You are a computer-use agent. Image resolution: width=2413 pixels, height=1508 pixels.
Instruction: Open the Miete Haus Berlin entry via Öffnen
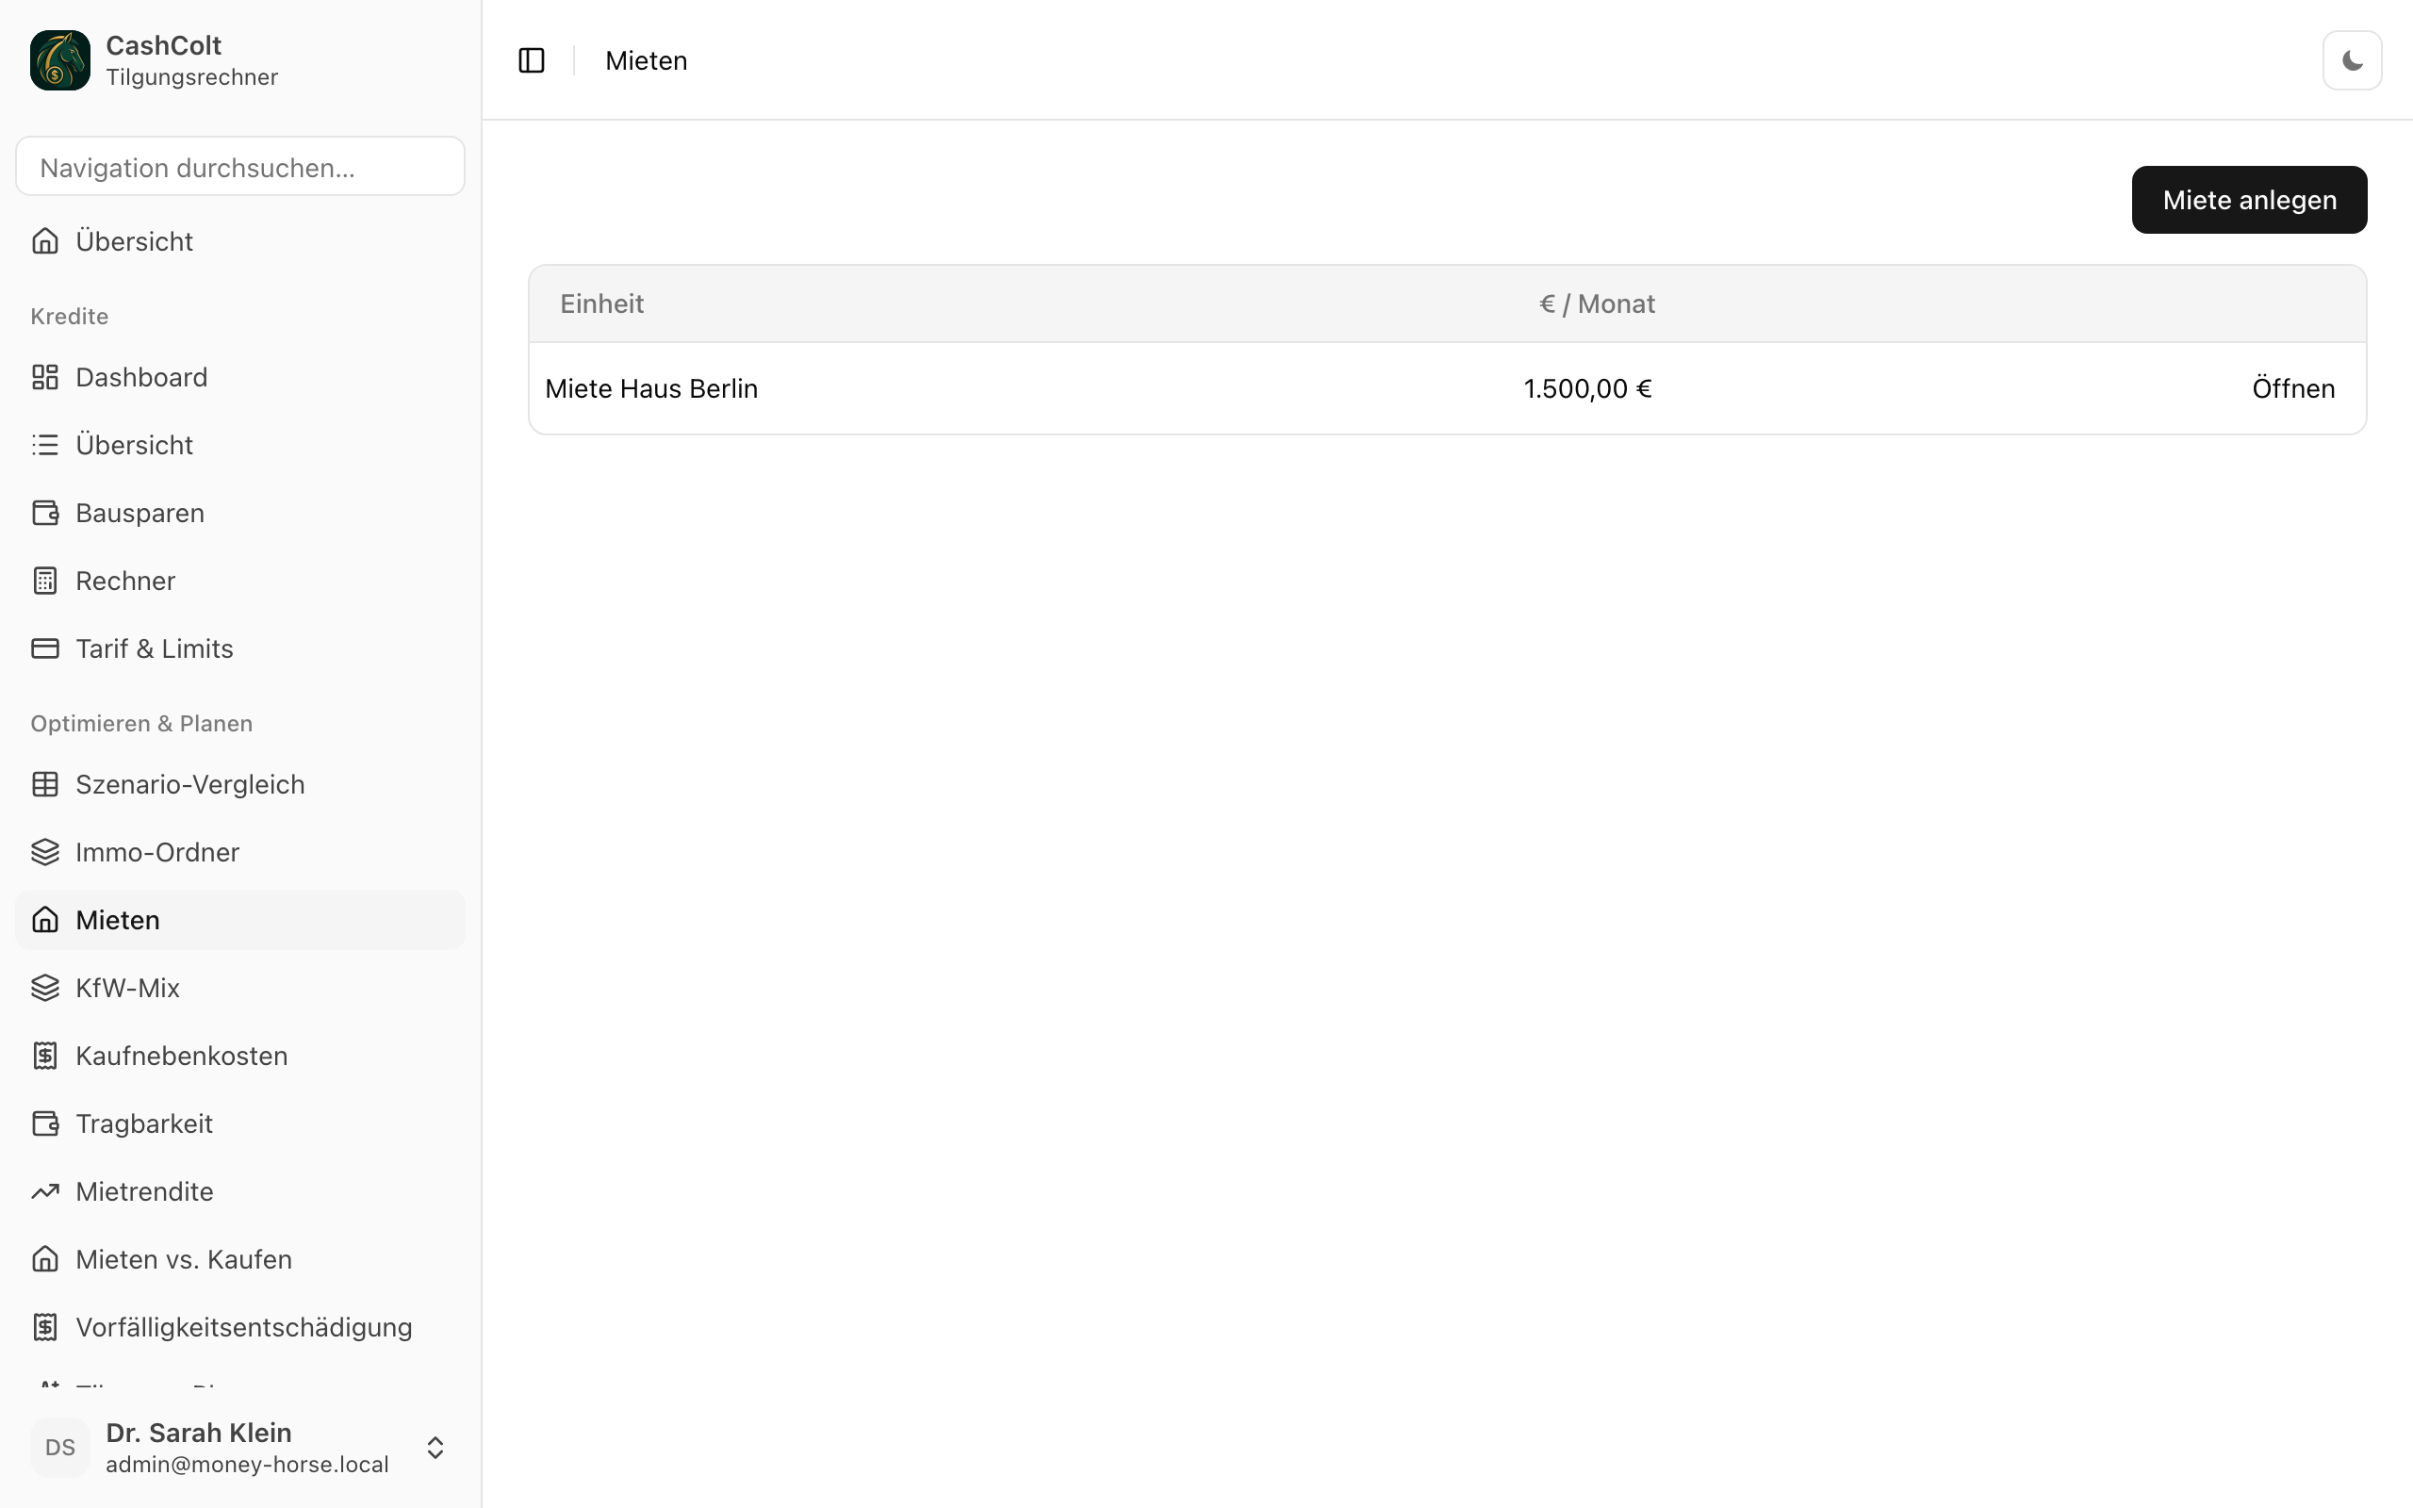coord(2292,389)
